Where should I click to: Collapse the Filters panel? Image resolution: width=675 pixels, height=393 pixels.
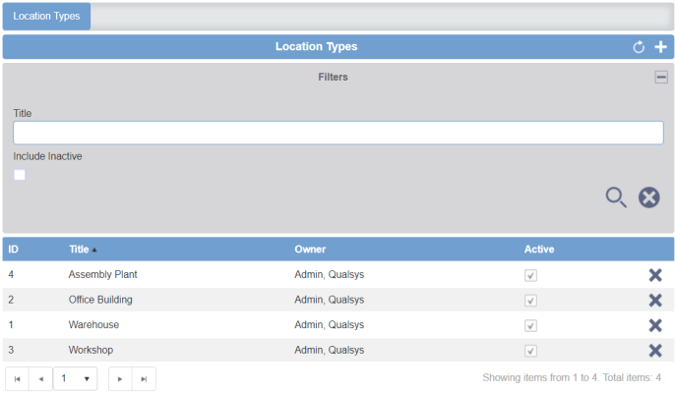pos(661,77)
